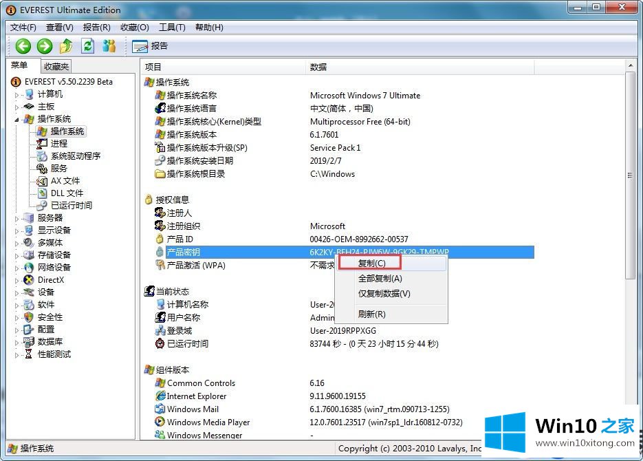
Task: Click the 性能测试 hourglass icon
Action: pyautogui.click(x=29, y=354)
